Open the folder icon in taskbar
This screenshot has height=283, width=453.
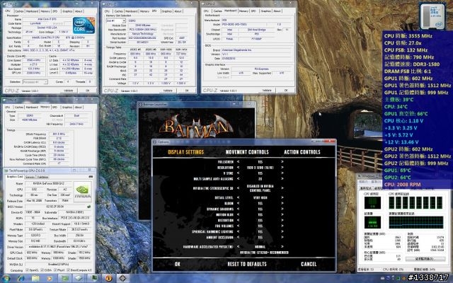pos(35,279)
